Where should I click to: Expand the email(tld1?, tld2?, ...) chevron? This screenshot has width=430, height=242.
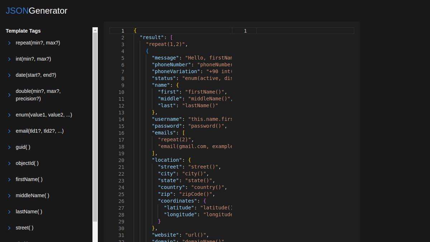pyautogui.click(x=9, y=131)
